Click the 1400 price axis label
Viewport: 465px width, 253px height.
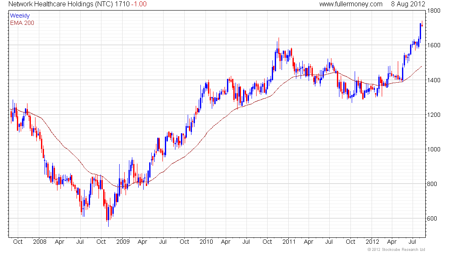[x=434, y=80]
